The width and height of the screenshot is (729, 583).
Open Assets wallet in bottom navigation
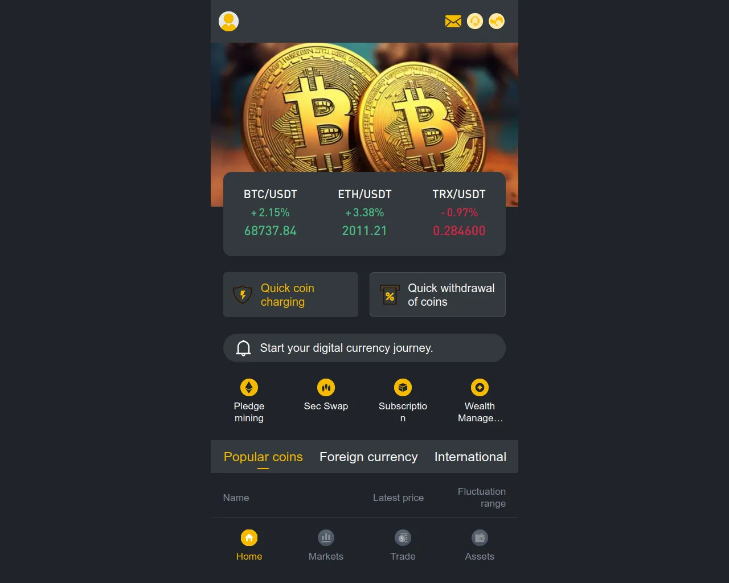tap(480, 545)
